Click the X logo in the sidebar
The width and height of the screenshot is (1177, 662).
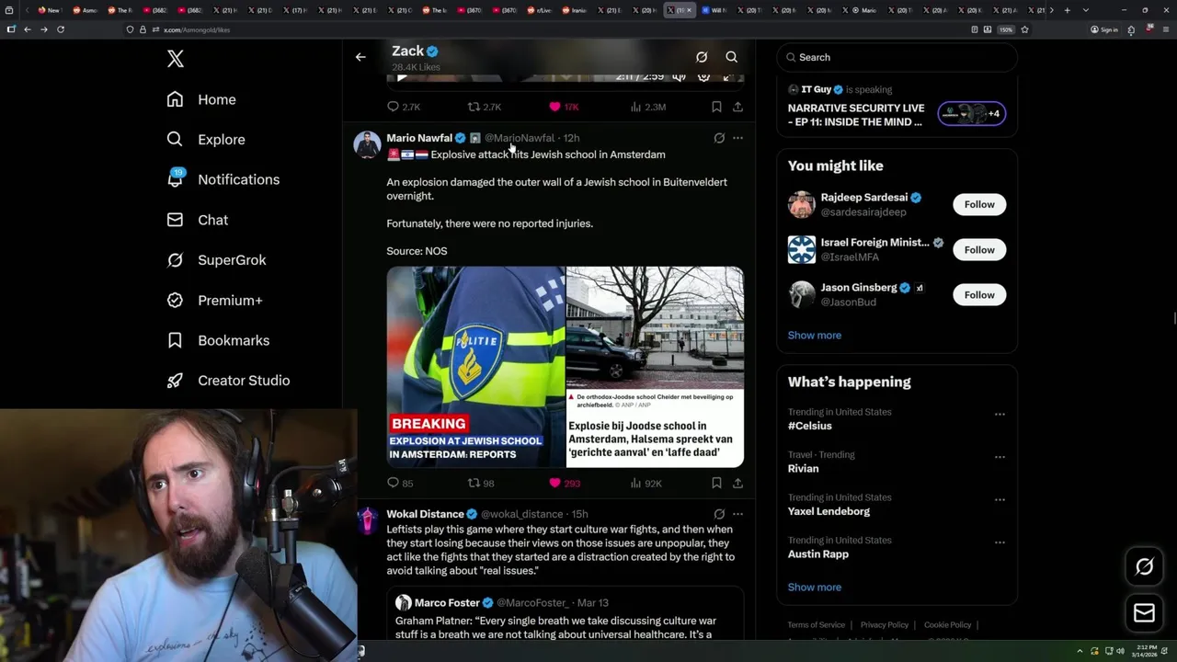(176, 59)
